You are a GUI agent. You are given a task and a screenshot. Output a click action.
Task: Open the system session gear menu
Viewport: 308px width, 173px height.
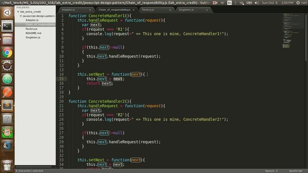(298, 3)
